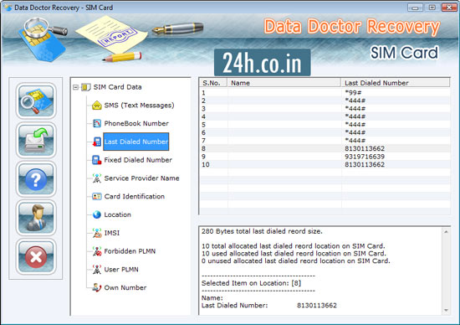Select row 9 number 9319716639
This screenshot has height=325, width=460.
coord(325,157)
